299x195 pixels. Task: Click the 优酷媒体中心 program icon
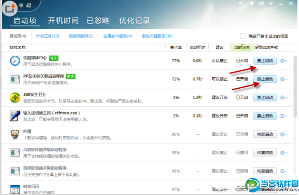(x=15, y=61)
